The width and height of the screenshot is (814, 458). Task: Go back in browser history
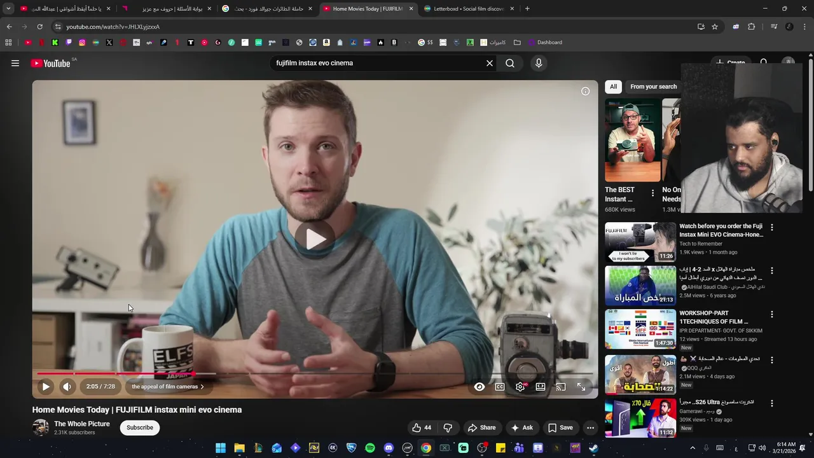pyautogui.click(x=9, y=27)
